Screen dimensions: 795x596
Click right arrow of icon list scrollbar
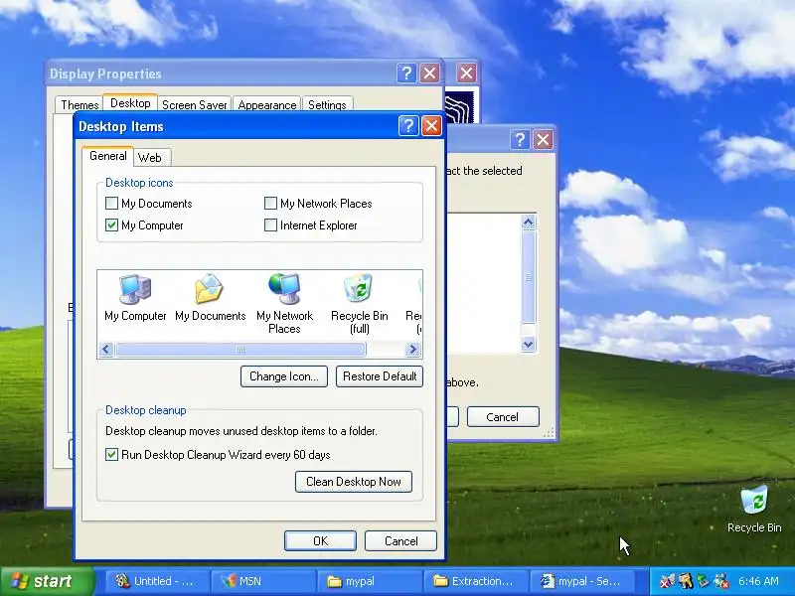tap(412, 350)
